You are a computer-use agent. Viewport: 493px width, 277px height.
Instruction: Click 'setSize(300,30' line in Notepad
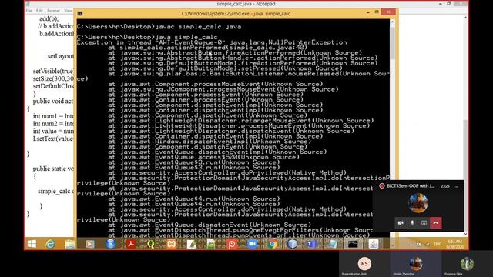(53, 78)
